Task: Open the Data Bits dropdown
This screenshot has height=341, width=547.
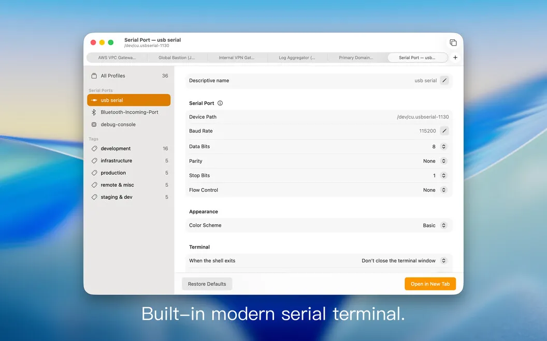Action: pyautogui.click(x=443, y=147)
